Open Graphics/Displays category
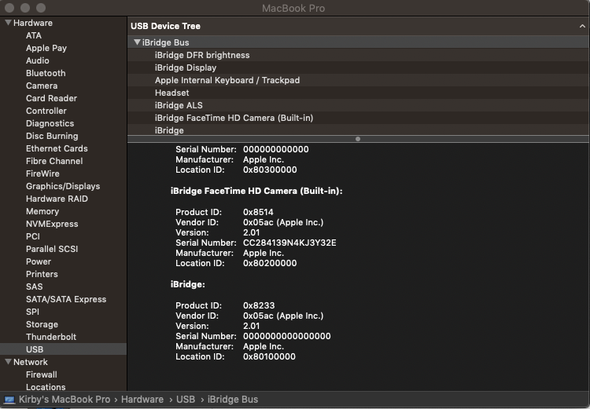 [x=63, y=186]
